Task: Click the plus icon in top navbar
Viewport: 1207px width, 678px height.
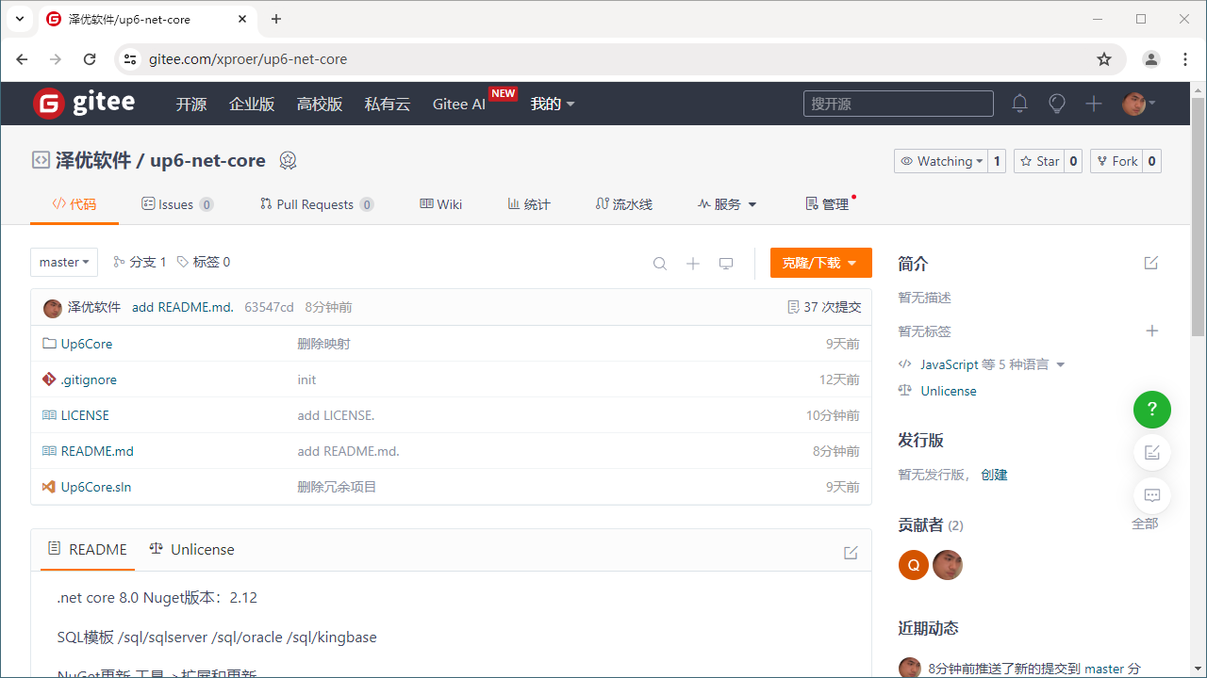Action: click(x=1094, y=104)
